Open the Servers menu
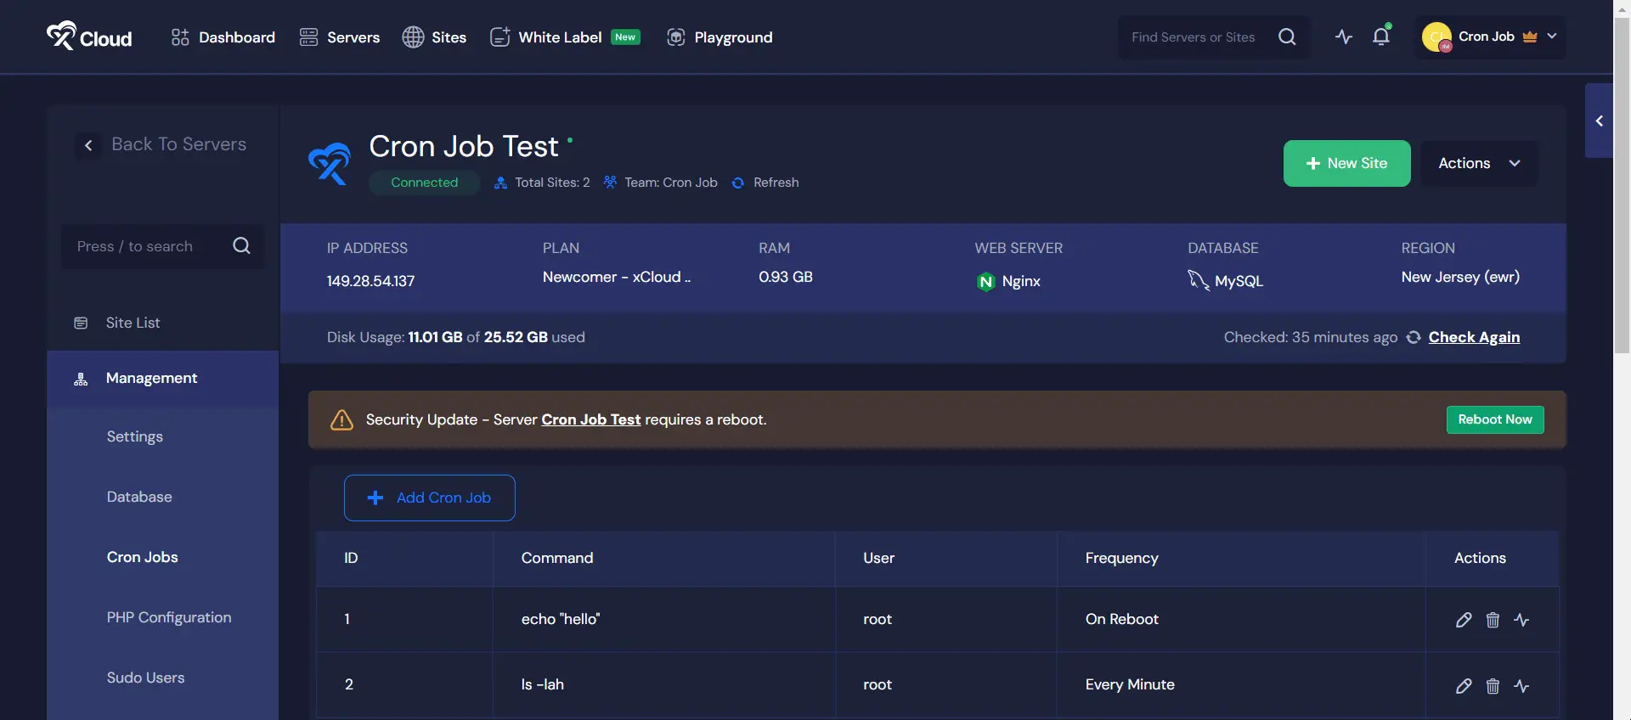Screen dimensions: 1631x720 tap(340, 37)
